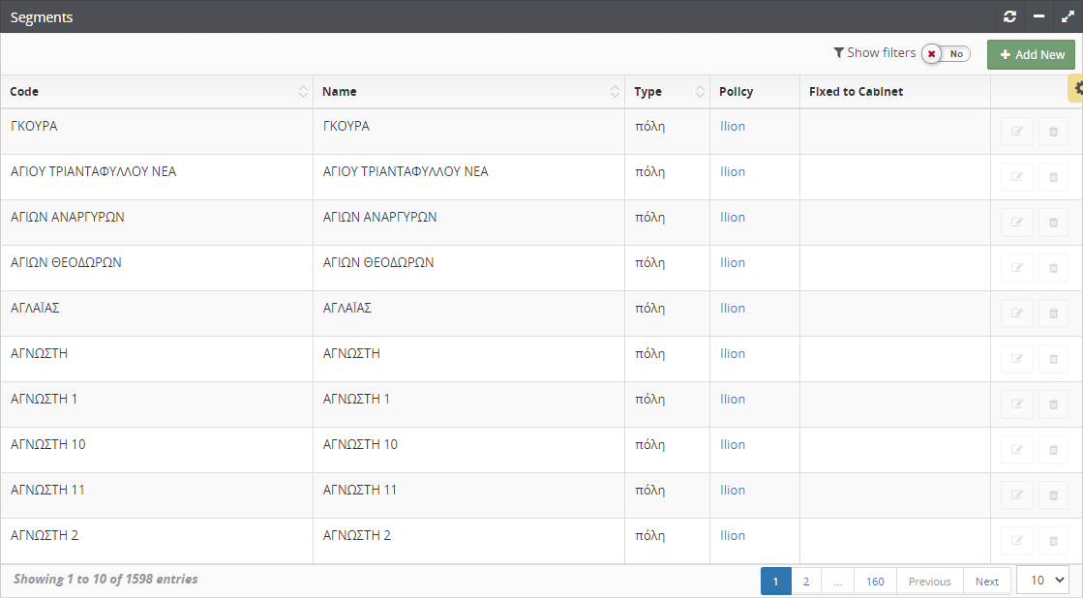
Task: Click the refresh icon in Segments header
Action: (x=1010, y=16)
